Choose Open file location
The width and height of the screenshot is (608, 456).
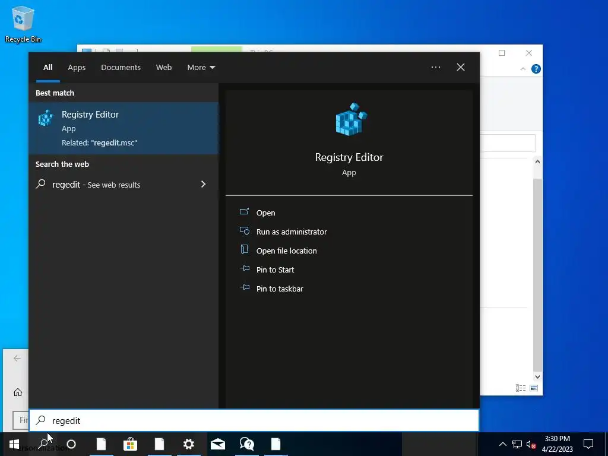[x=287, y=251]
